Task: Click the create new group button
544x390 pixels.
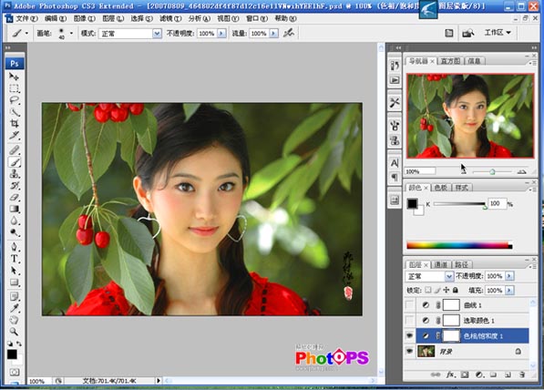Action: tap(493, 375)
